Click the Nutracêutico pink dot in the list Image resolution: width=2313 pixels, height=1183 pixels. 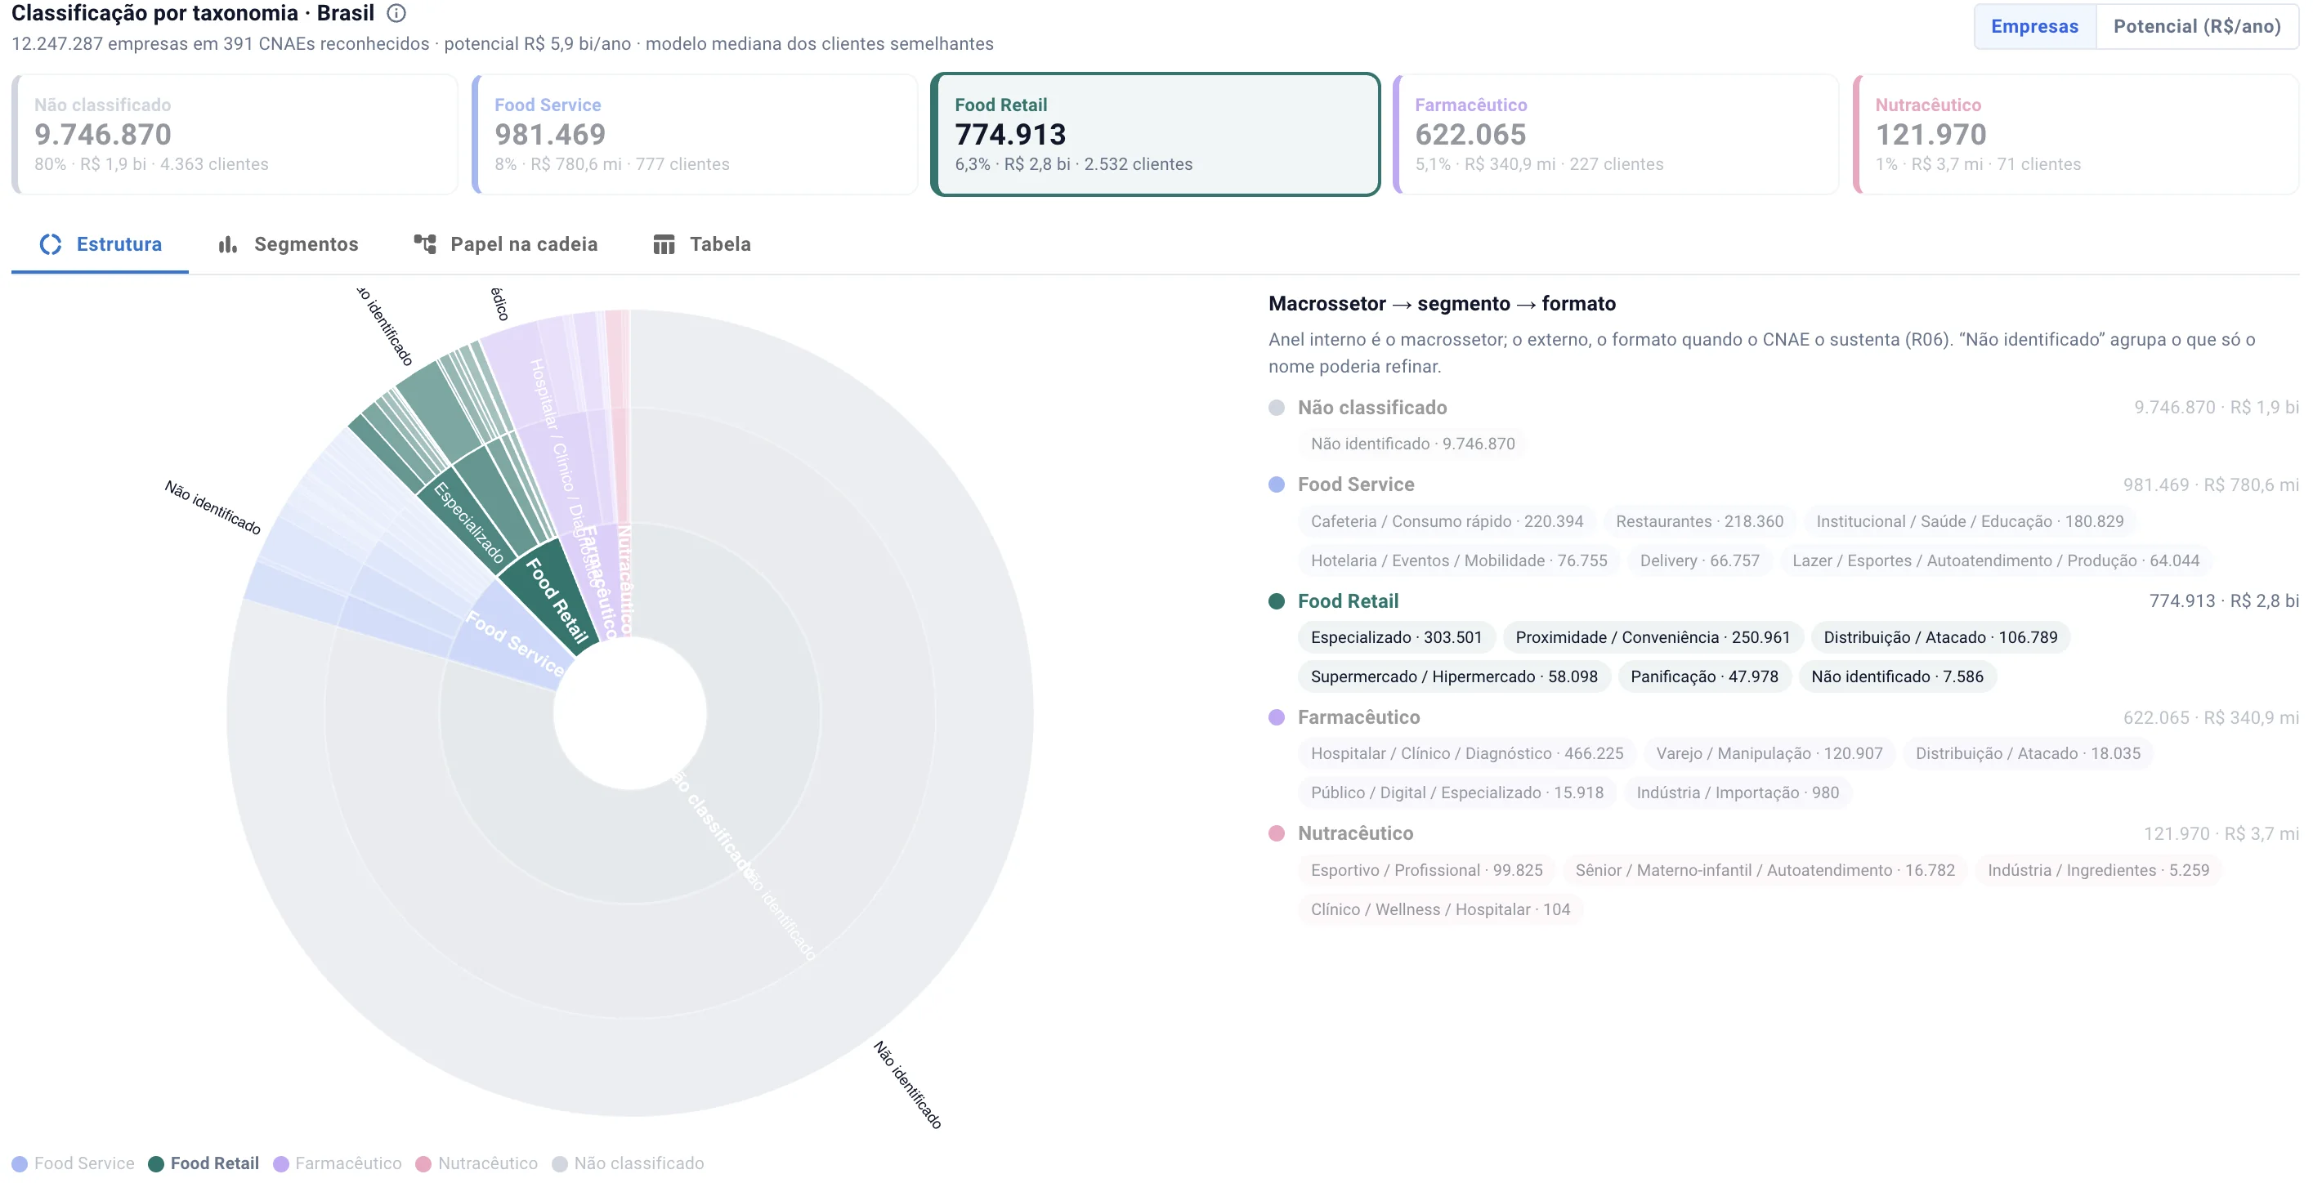point(1276,833)
